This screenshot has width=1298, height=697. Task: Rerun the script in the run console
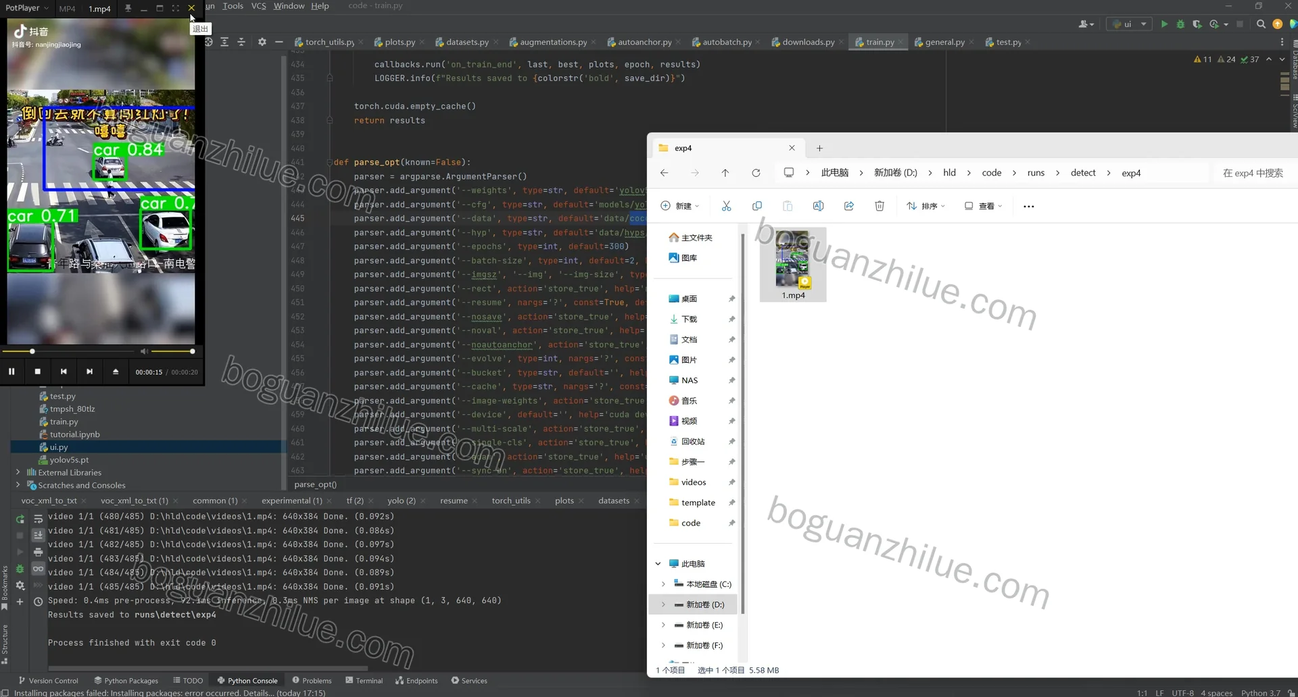point(20,519)
